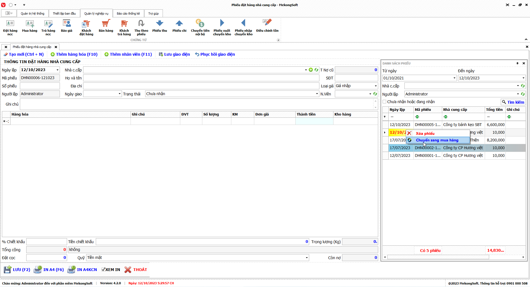Select Xóa phiếu from context menu
530x287 pixels.
pyautogui.click(x=425, y=133)
